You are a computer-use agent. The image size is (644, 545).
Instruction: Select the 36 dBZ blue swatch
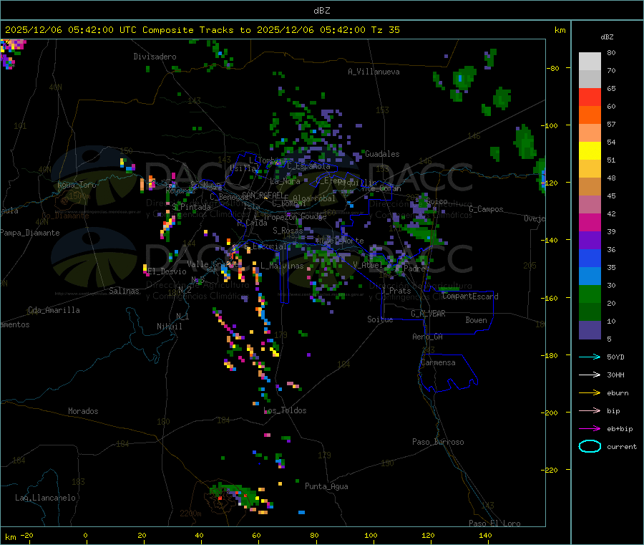[590, 258]
